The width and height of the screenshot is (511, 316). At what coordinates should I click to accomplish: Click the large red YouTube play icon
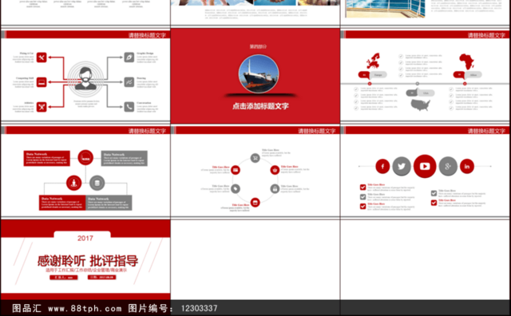point(425,166)
